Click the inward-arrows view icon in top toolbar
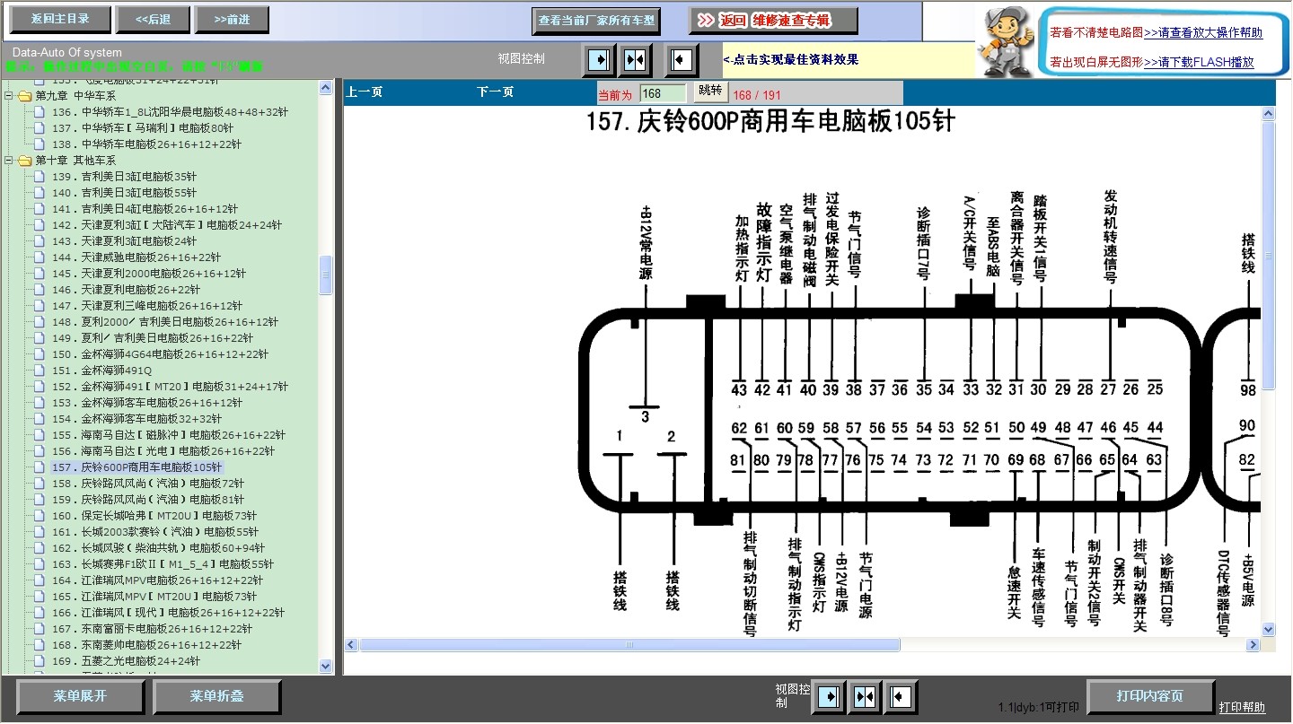The image size is (1293, 724). (636, 59)
